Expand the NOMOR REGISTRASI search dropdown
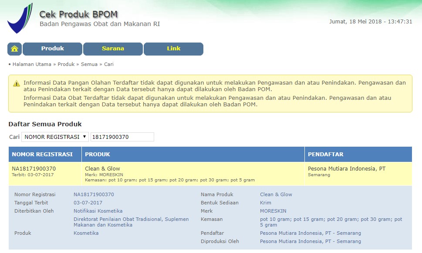The width and height of the screenshot is (422, 253). 55,137
